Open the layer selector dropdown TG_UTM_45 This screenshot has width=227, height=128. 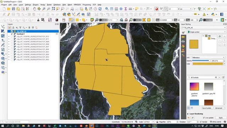[204, 28]
